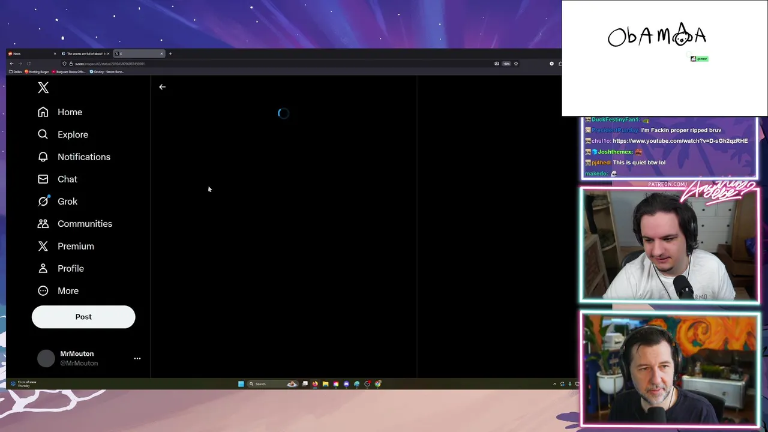
Task: Click the Premium X icon
Action: [43, 246]
